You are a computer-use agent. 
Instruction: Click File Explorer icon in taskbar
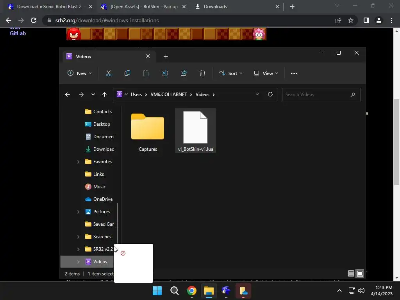click(209, 291)
